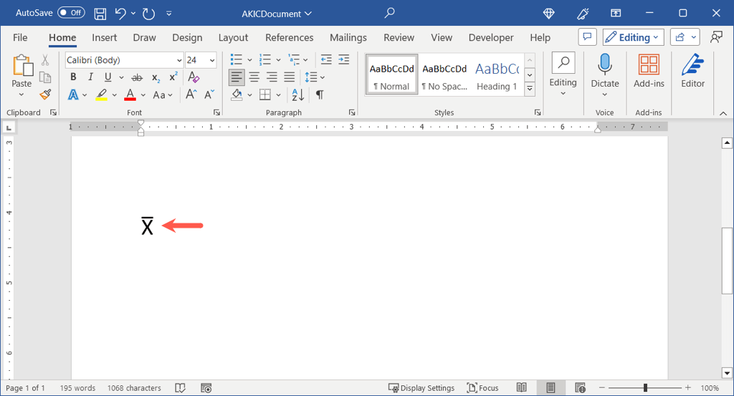
Task: Click the Paste clipboard icon
Action: pyautogui.click(x=22, y=65)
